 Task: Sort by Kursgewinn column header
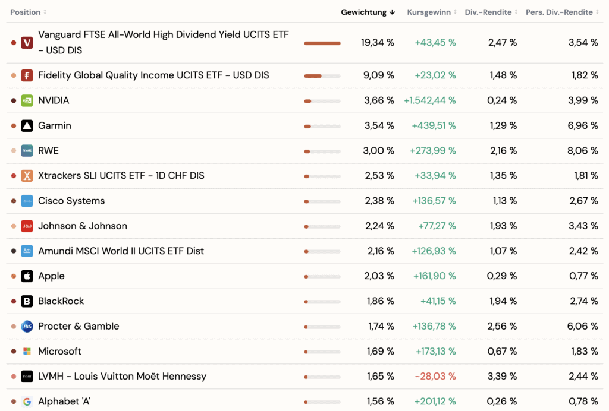tap(432, 12)
